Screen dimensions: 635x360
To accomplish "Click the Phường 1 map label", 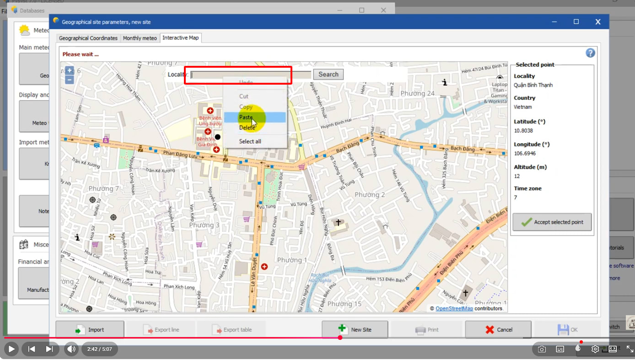I will click(x=292, y=260).
